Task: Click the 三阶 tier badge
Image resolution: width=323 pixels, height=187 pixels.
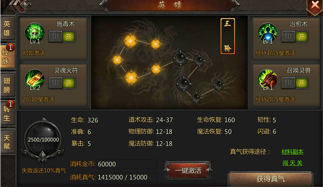Action: click(228, 36)
